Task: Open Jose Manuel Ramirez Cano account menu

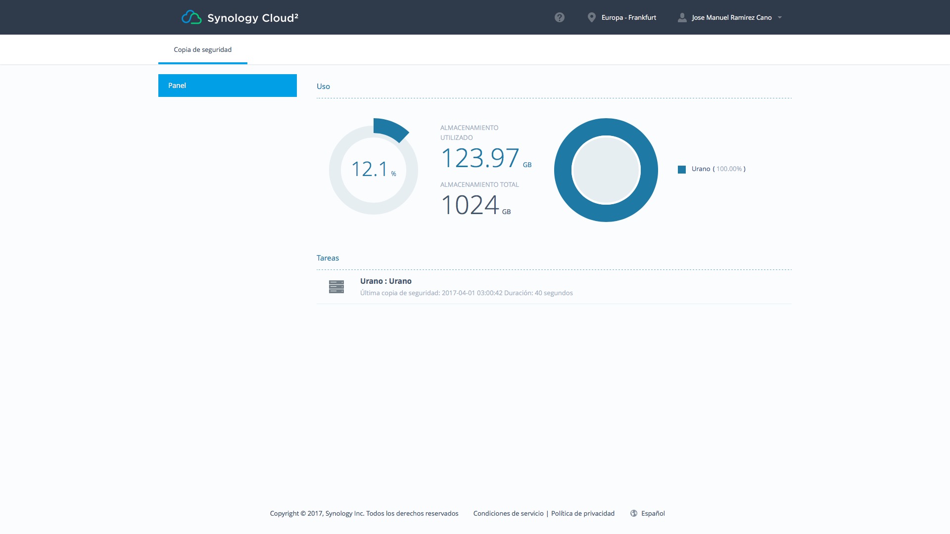Action: [x=730, y=17]
